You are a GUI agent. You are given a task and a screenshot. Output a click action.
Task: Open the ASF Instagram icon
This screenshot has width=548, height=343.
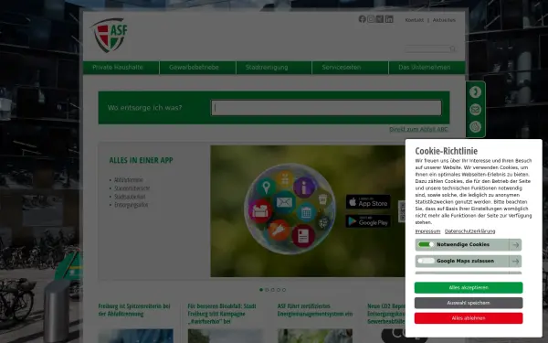coord(371,19)
